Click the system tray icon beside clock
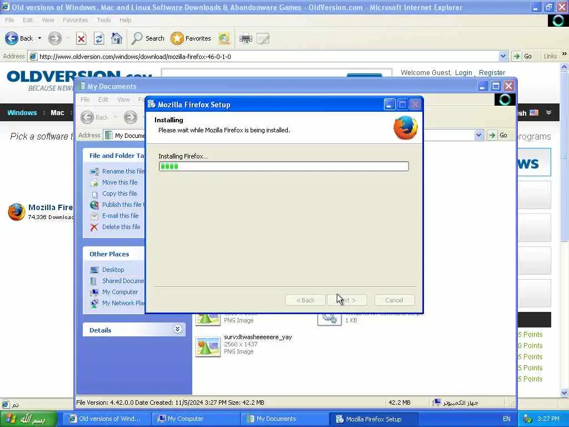569x427 pixels. click(528, 419)
